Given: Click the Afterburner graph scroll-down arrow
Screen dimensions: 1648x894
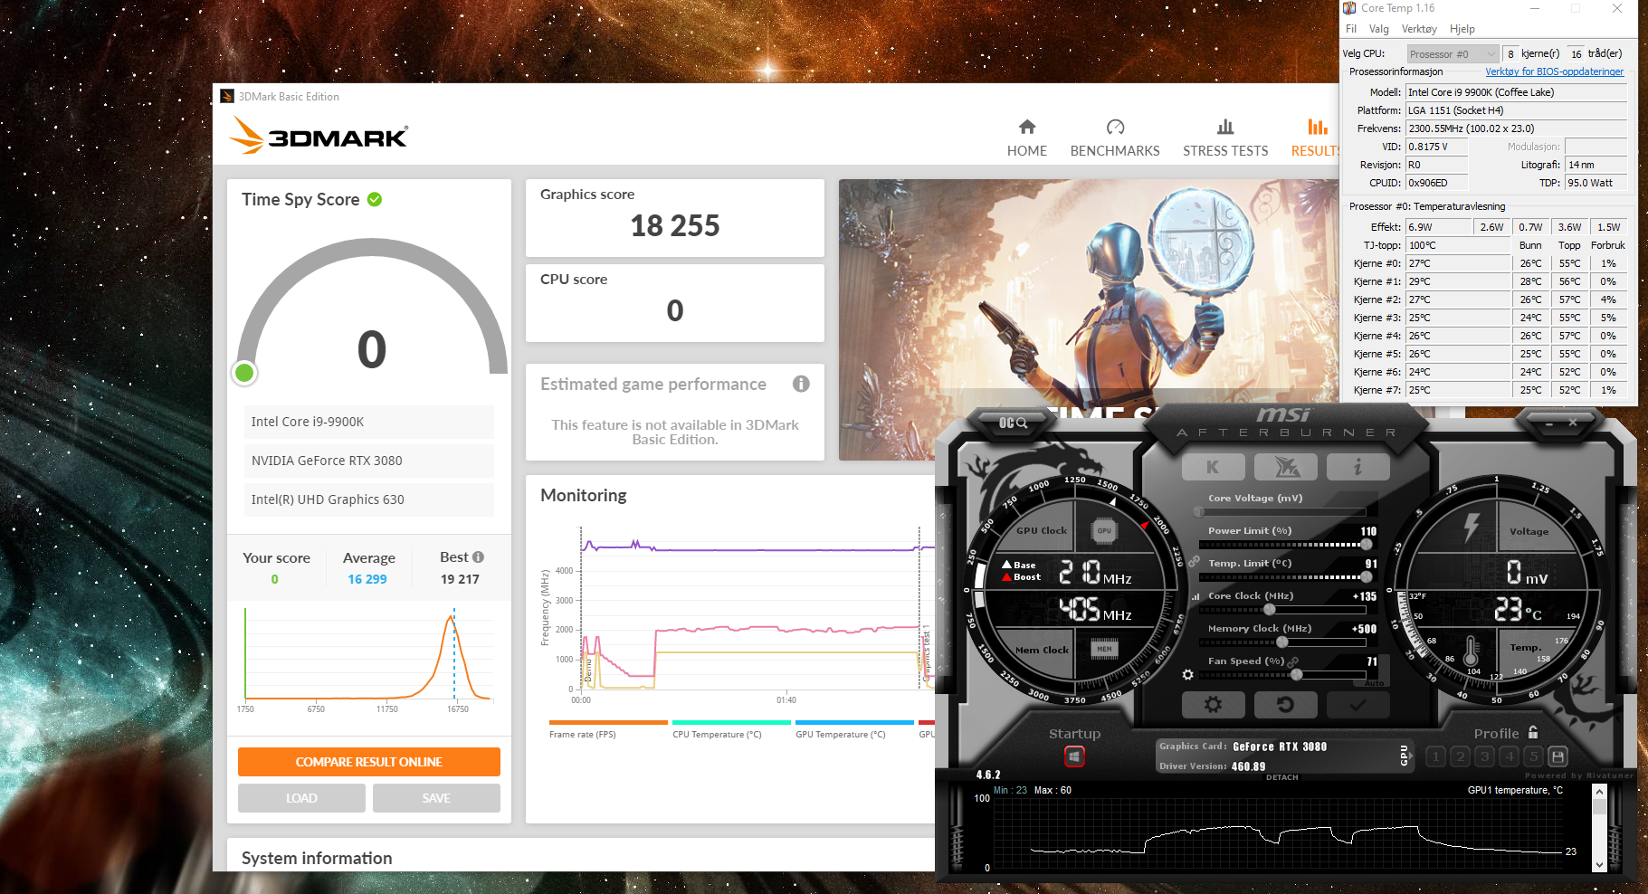Looking at the screenshot, I should 1599,865.
